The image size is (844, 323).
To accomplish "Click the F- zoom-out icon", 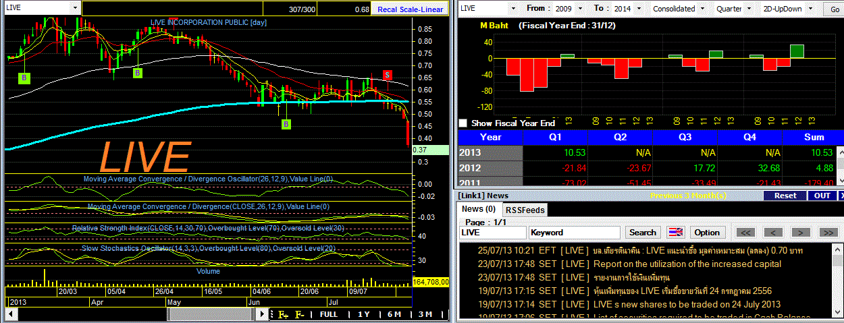I will click(300, 314).
